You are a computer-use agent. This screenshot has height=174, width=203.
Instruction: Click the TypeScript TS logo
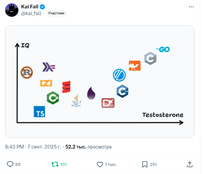click(39, 112)
